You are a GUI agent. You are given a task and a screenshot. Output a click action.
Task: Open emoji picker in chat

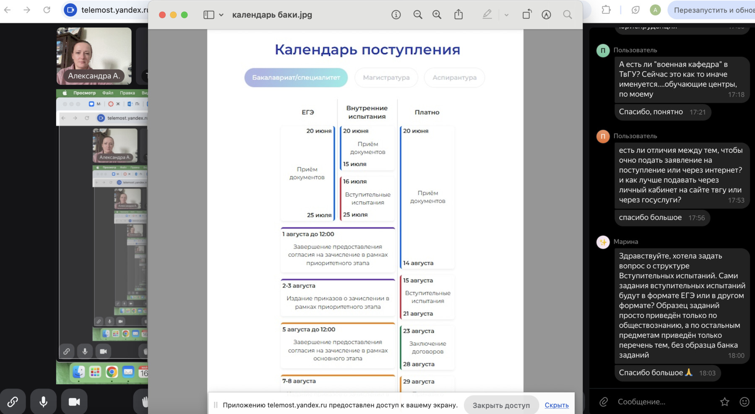click(x=745, y=402)
